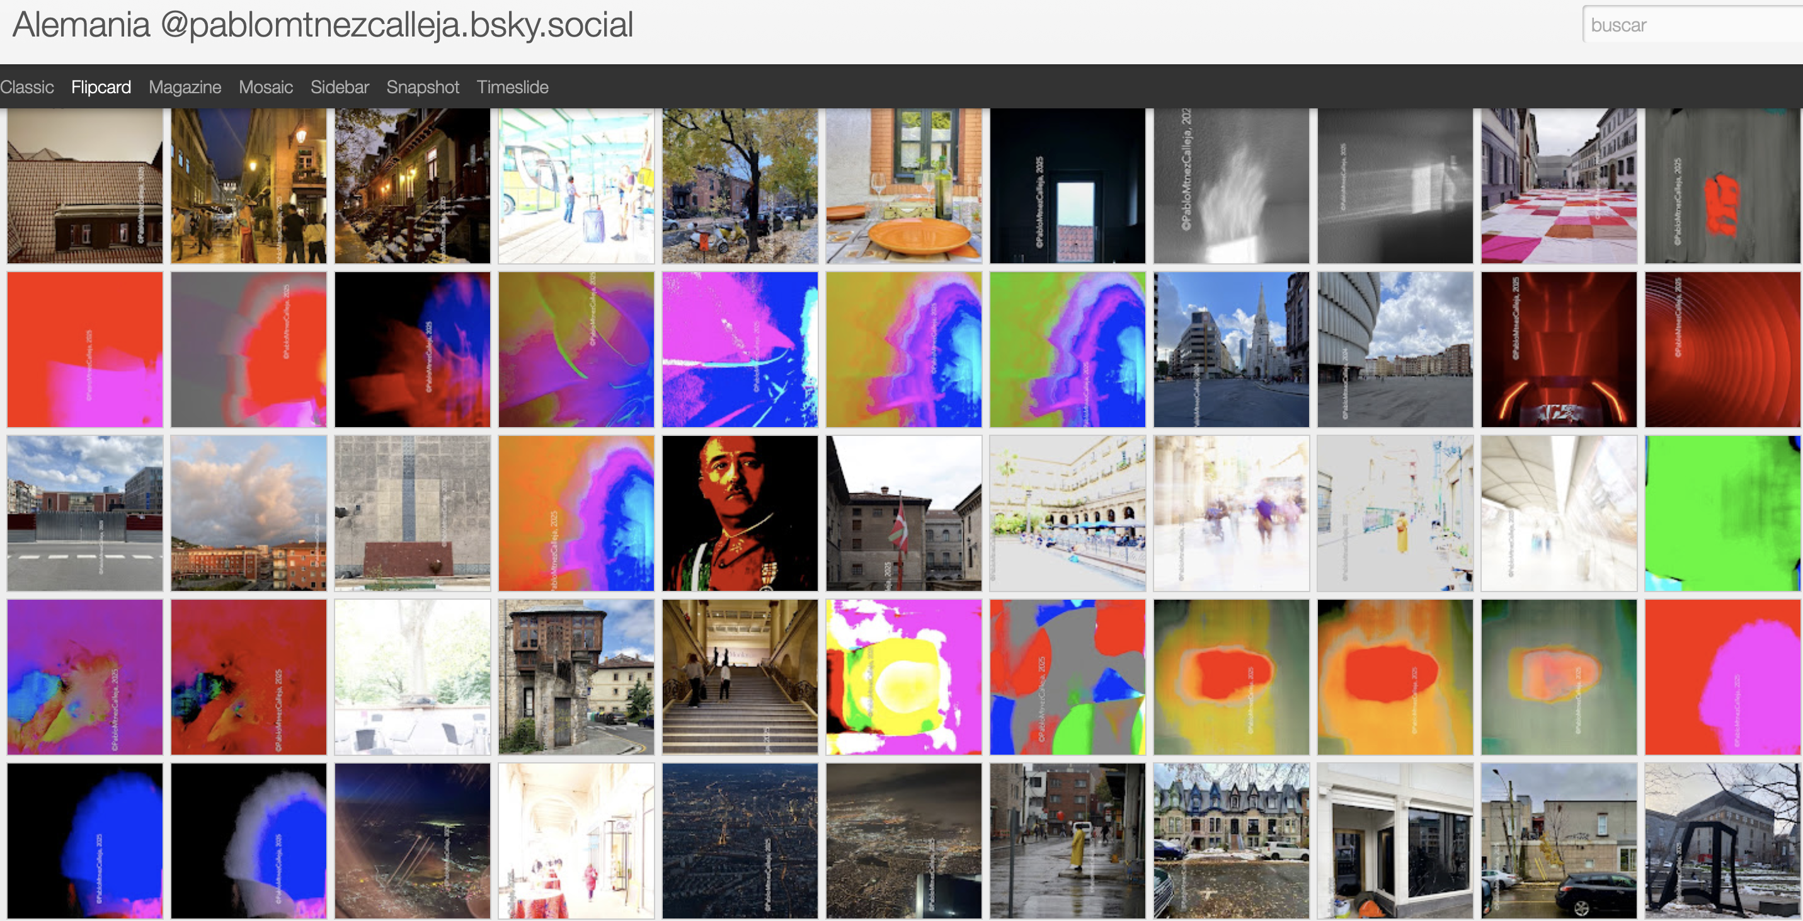Screen dimensions: 1803x921
Task: Open the bus station with suitcase photo
Action: coord(576,185)
